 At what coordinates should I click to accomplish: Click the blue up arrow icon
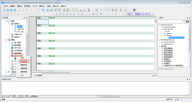[x=120, y=14]
